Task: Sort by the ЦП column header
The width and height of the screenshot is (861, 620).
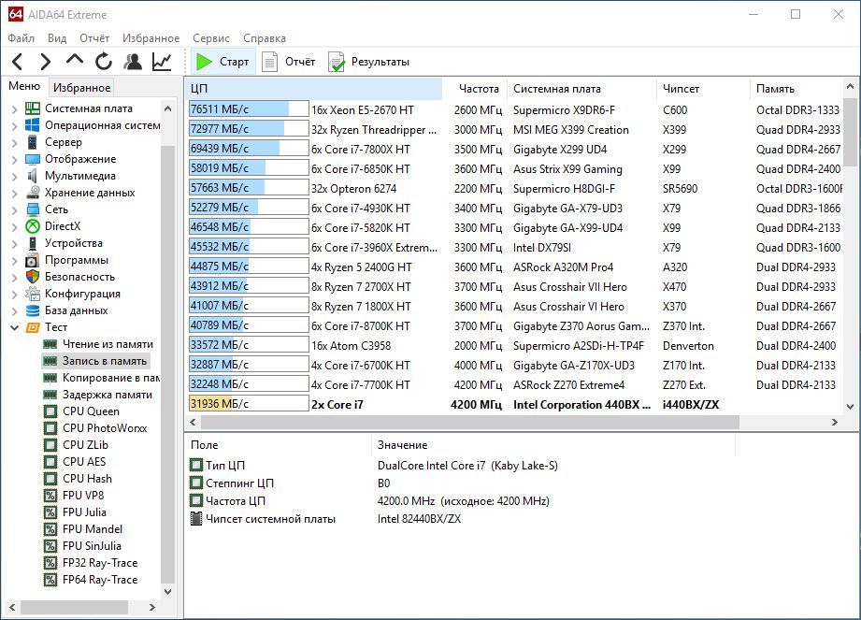Action: 313,89
